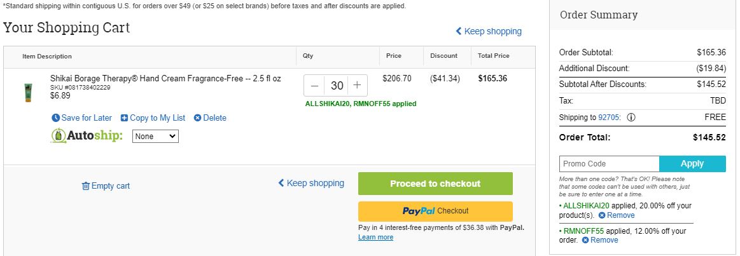The image size is (740, 256).
Task: Remove the ALLSHIKAI20 promo code
Action: point(617,215)
